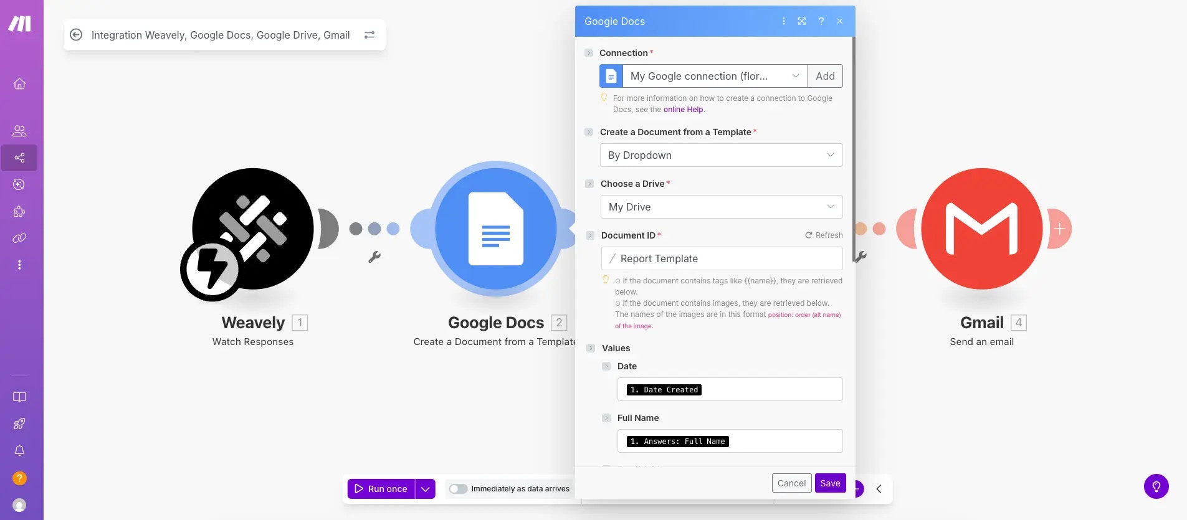
Task: Open the My Drive dropdown
Action: pos(721,207)
